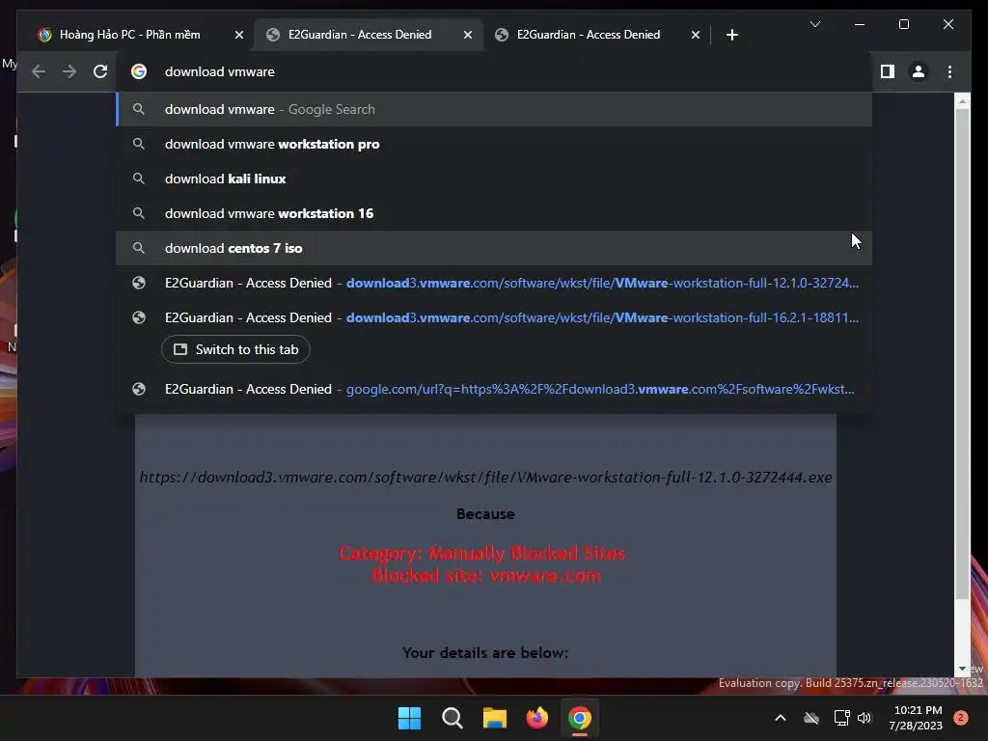Open the tab search chevron
The width and height of the screenshot is (988, 741).
814,24
